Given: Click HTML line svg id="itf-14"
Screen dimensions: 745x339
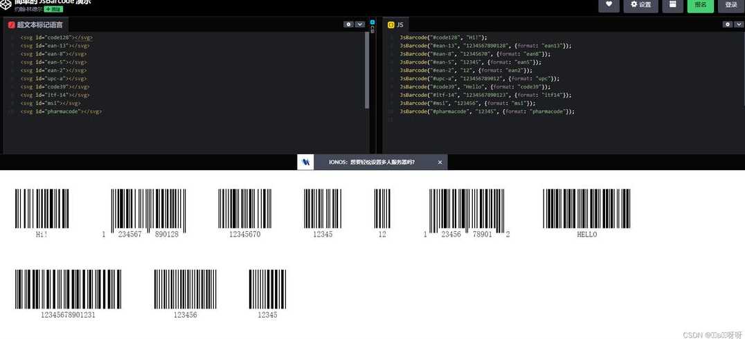Looking at the screenshot, I should 55,95.
